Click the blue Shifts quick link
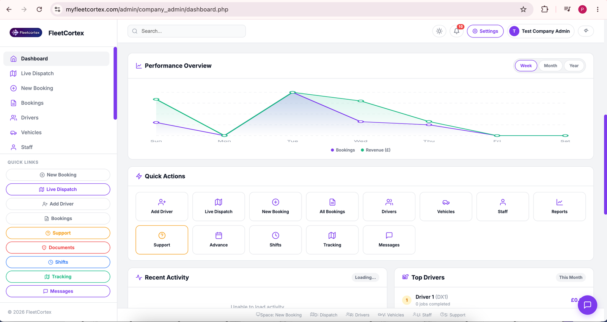The width and height of the screenshot is (607, 322). [58, 262]
